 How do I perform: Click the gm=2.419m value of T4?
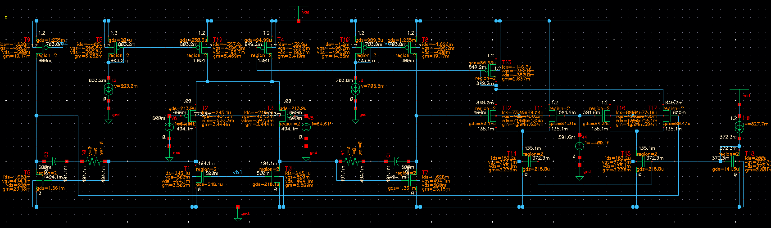coord(291,57)
